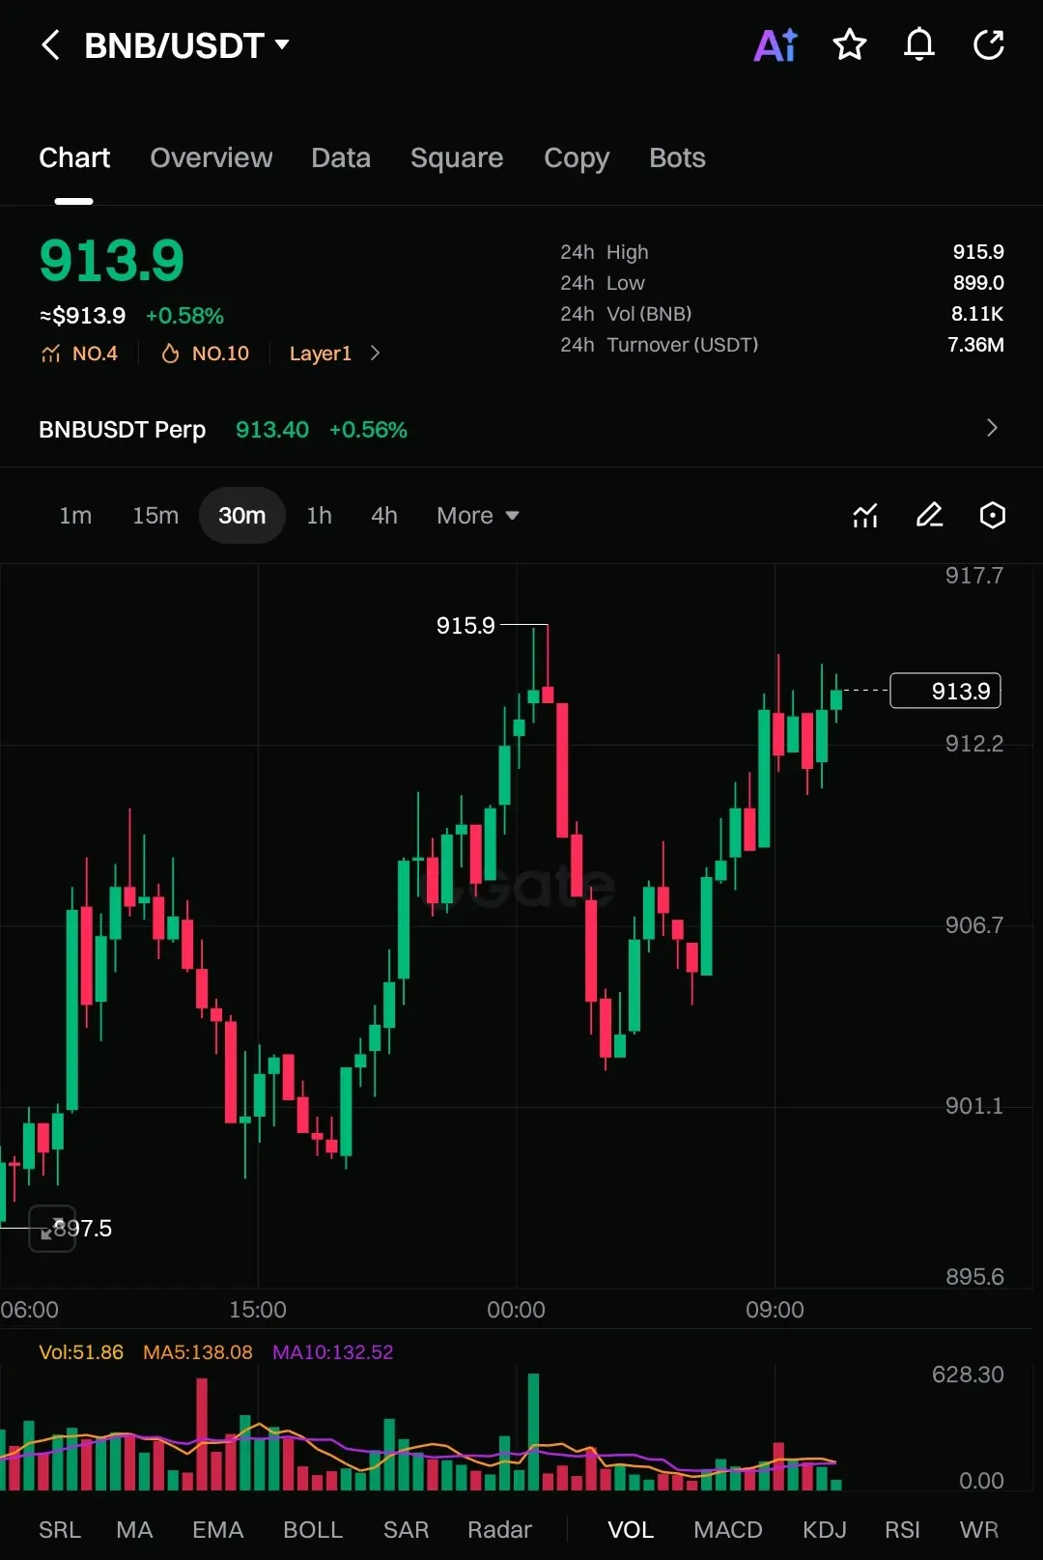Open the AI assistant icon
The image size is (1043, 1560).
click(x=775, y=45)
